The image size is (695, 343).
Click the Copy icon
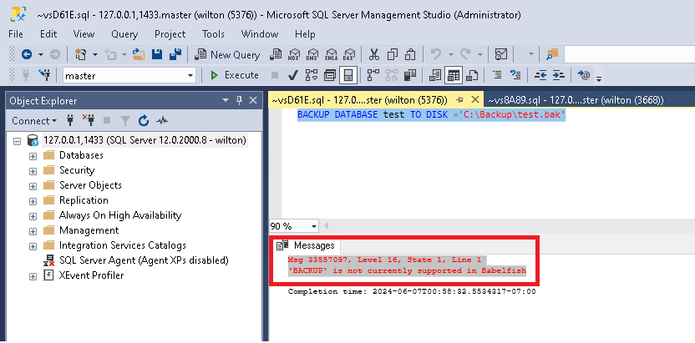(x=393, y=54)
